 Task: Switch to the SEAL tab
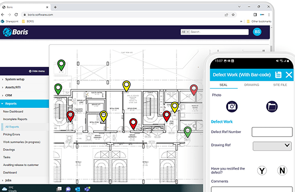(x=223, y=85)
